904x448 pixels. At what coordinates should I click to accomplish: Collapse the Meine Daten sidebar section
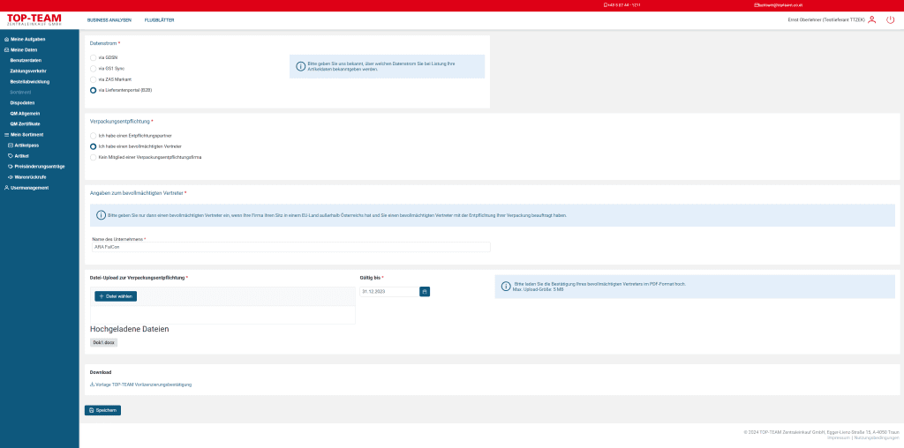tap(24, 49)
